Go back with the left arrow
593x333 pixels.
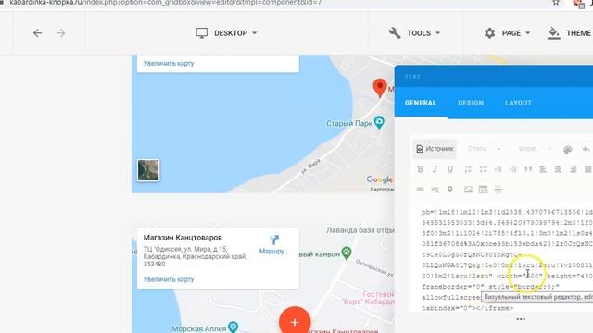tap(37, 33)
